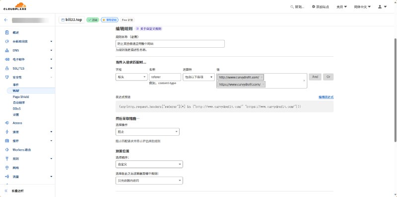This screenshot has height=197, width=397.
Task: Expand the 速度 sidebar section
Action: [x=51, y=132]
